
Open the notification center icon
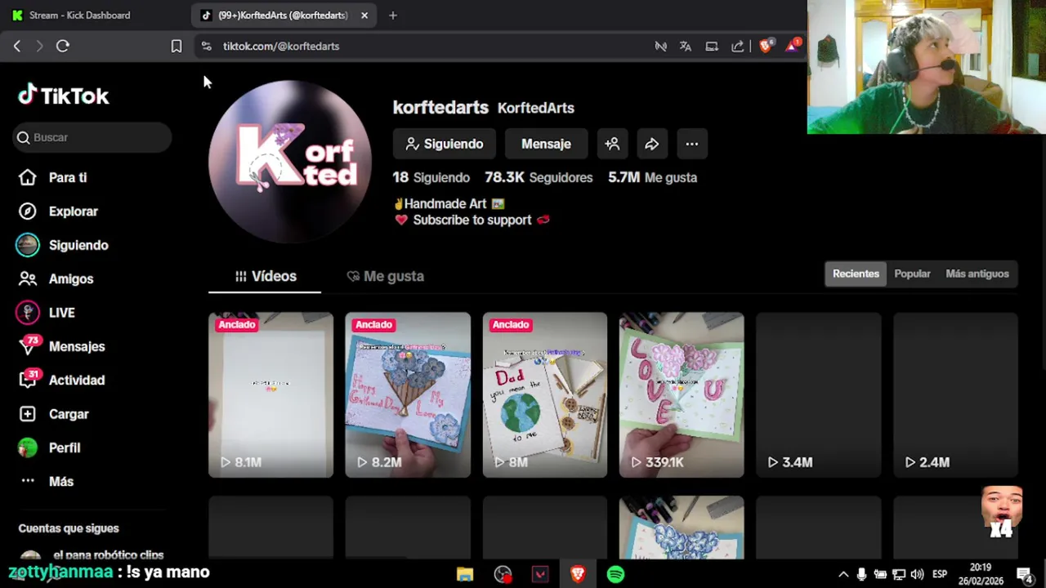(x=1024, y=574)
